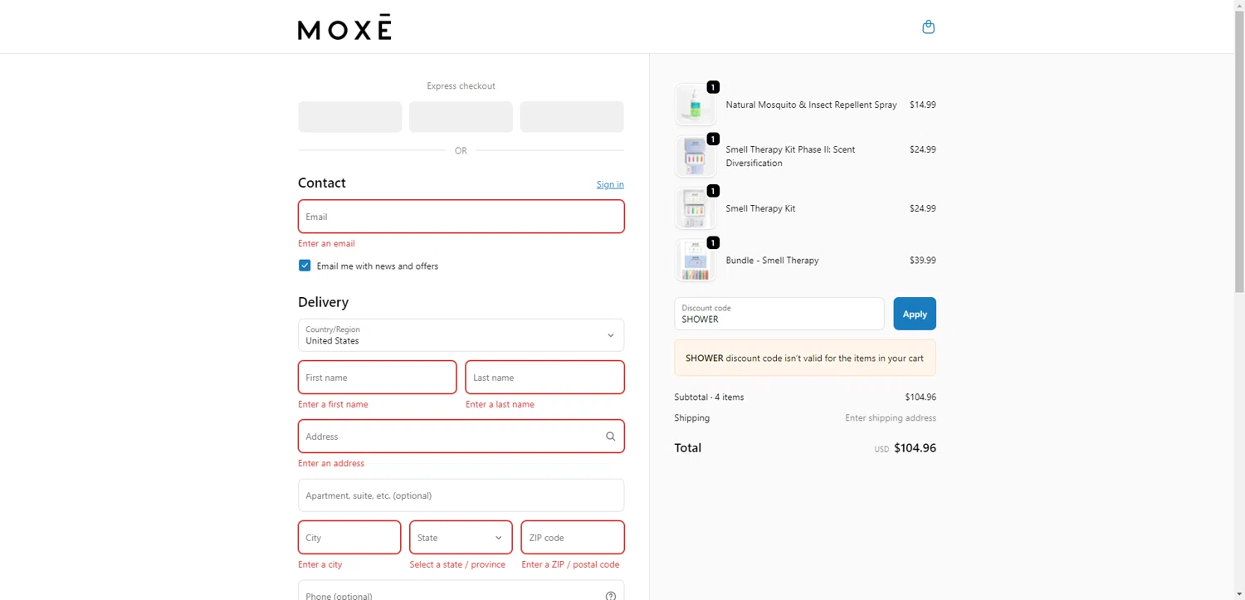Click the MOXĒ store logo

pyautogui.click(x=344, y=27)
